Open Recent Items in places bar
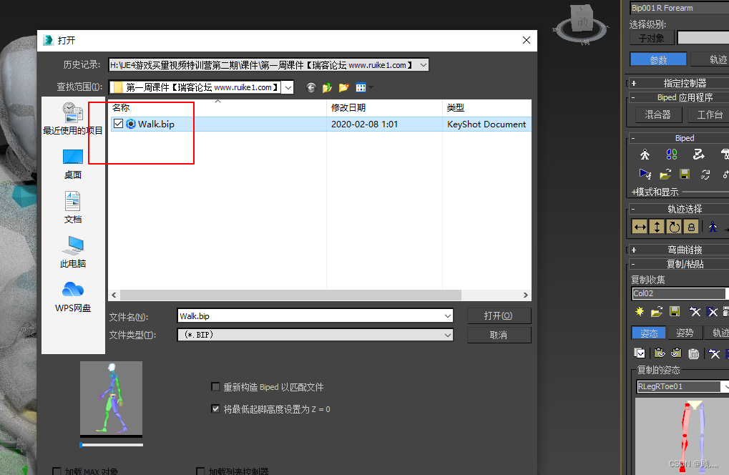729x475 pixels. (72, 119)
